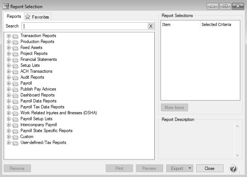The image size is (247, 177).
Task: Click the Custom folder icon
Action: 15,137
